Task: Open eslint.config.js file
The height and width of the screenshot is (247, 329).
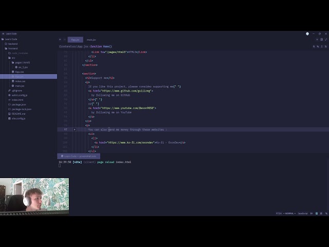Action: [x=17, y=95]
